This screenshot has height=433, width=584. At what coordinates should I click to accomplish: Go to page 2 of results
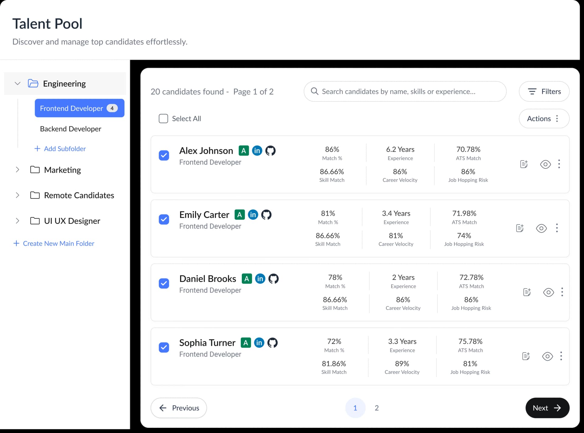[x=377, y=408]
